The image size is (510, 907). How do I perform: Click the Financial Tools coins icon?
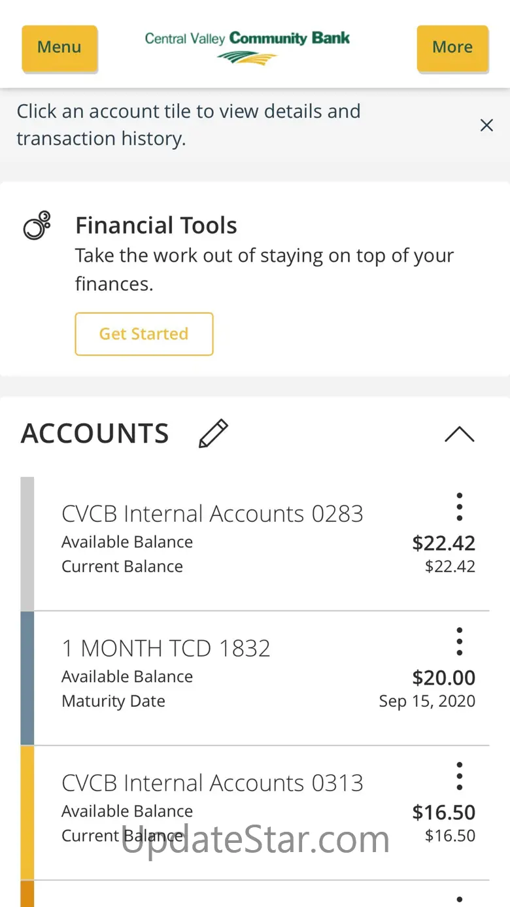[x=37, y=226]
